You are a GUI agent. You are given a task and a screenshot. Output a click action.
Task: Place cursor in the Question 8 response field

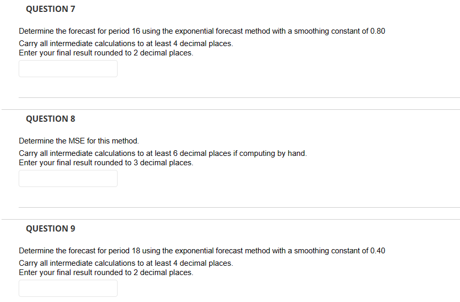pos(68,178)
